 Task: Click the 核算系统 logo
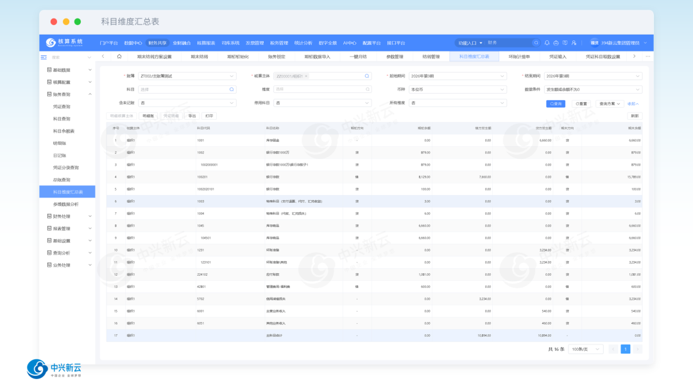(x=65, y=42)
